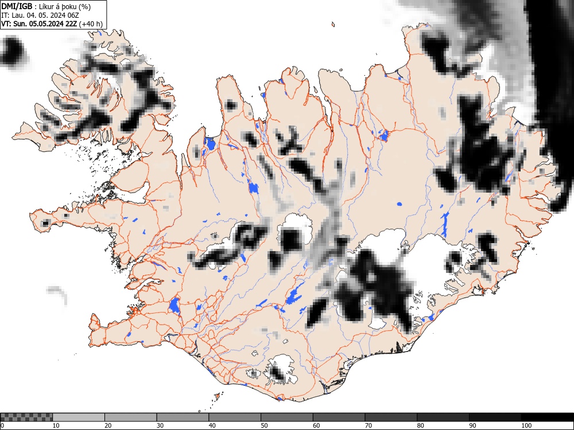
Task: Pick the 40–50 percent legend swatch
Action: (235, 417)
